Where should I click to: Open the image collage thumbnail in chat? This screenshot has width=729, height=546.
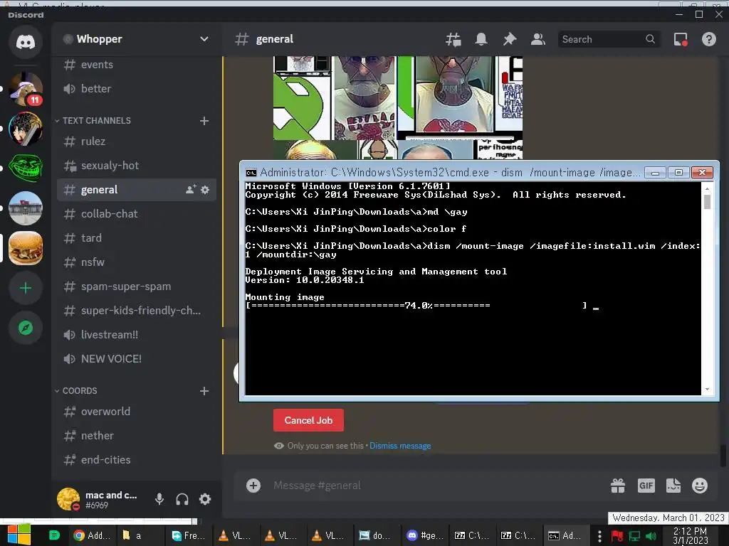point(398,108)
